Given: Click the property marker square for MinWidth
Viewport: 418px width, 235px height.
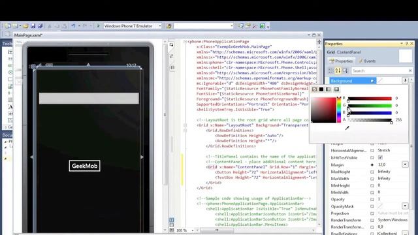Looking at the screenshot, I should (372, 193).
